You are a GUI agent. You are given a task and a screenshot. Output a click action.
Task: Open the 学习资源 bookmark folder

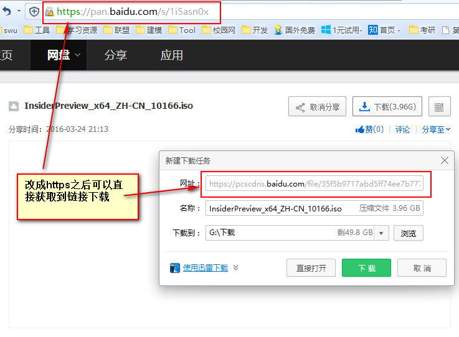77,30
